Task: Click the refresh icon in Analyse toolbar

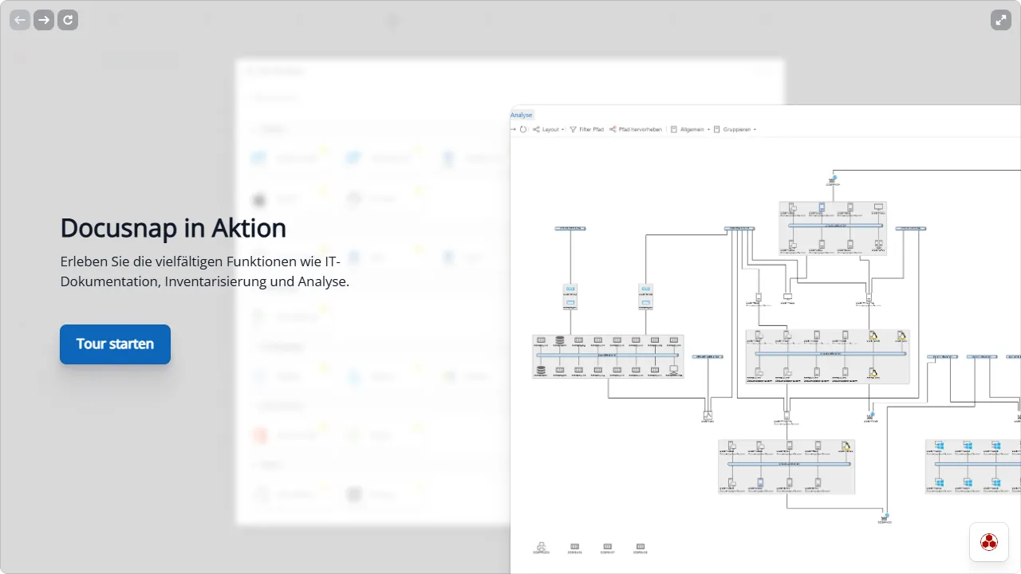Action: pyautogui.click(x=523, y=129)
